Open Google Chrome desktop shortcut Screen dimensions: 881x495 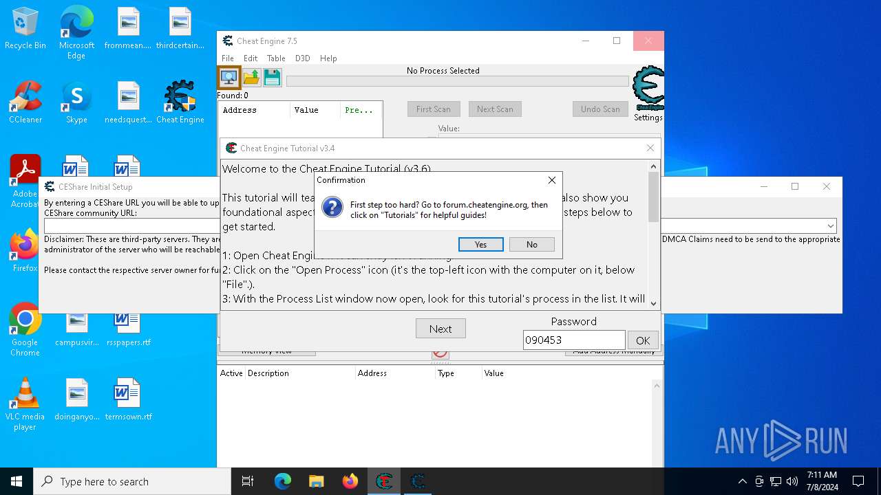pos(25,330)
